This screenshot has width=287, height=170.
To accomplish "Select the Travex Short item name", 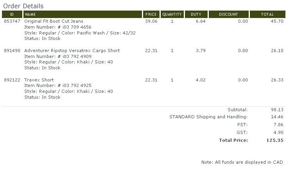I will pyautogui.click(x=39, y=80).
